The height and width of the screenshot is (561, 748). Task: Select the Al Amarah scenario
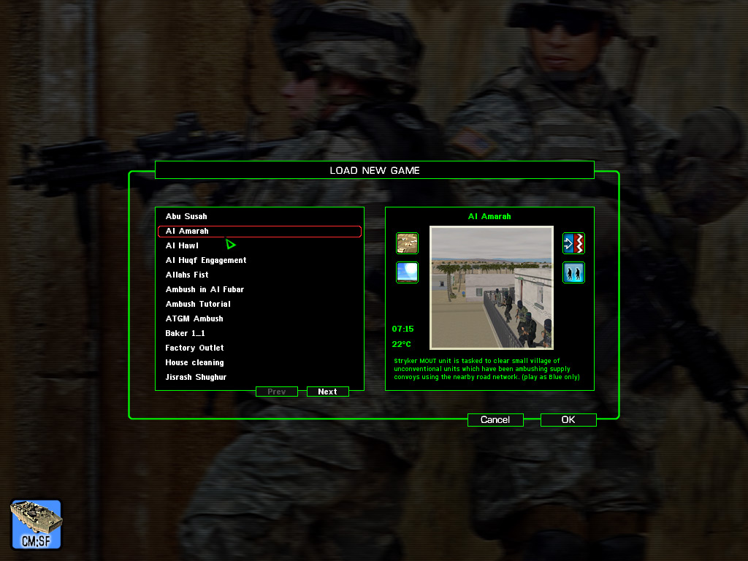click(259, 232)
